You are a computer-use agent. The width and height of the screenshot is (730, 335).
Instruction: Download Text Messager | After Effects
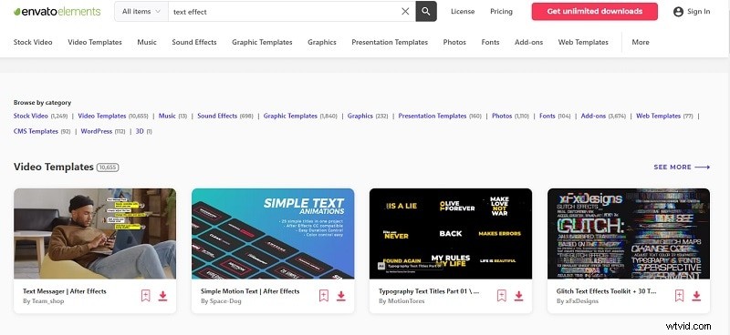point(162,296)
